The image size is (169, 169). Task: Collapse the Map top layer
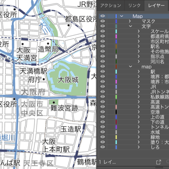point(122,16)
